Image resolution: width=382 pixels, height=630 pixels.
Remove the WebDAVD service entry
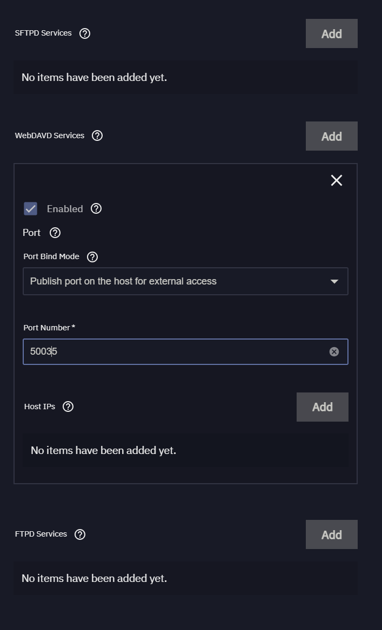pyautogui.click(x=337, y=180)
